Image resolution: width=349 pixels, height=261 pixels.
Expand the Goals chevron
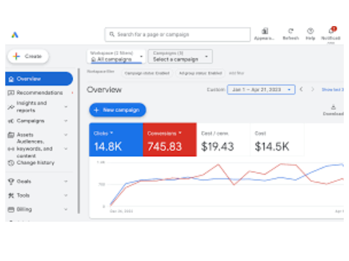click(66, 181)
